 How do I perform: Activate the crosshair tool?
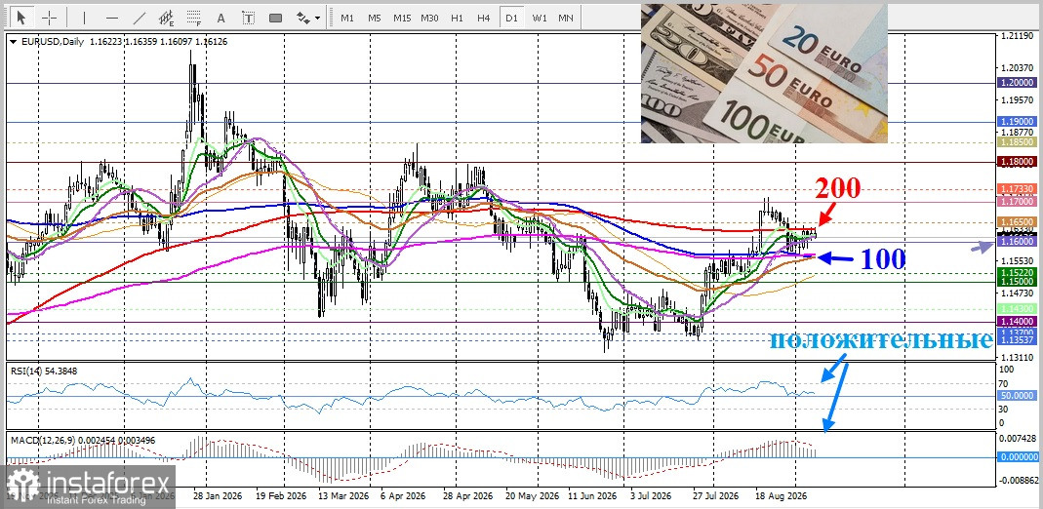[49, 18]
